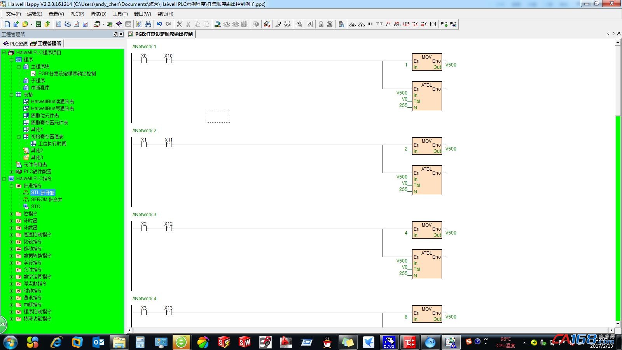Click the STO instruction toolbar icon
This screenshot has width=622, height=350.
[397, 24]
